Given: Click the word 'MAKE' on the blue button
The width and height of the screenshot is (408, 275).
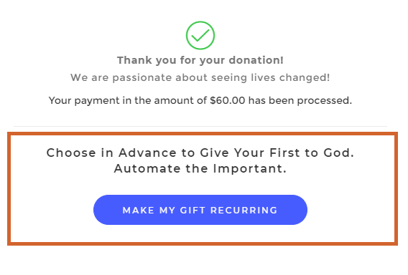Looking at the screenshot, I should 139,210.
